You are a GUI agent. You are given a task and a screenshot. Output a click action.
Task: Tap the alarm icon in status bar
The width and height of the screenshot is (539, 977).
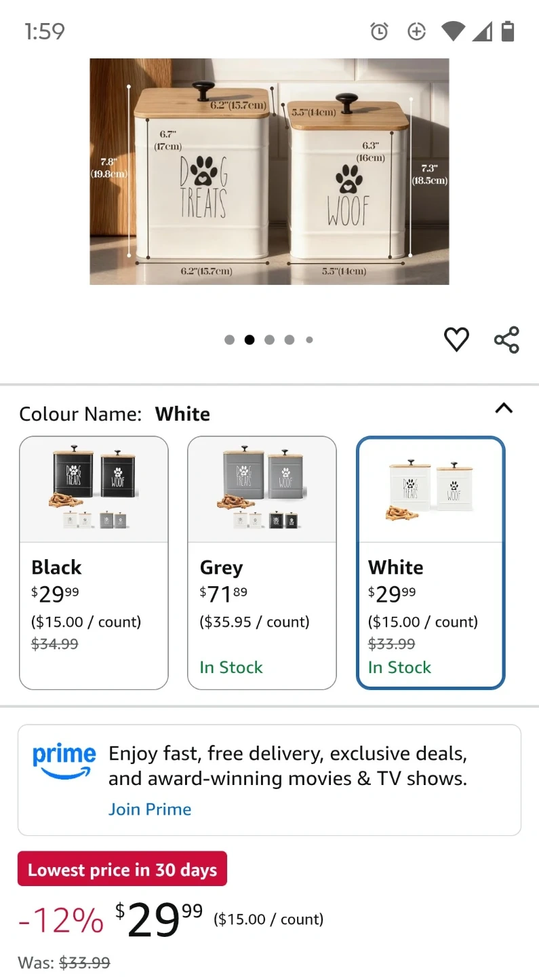379,31
